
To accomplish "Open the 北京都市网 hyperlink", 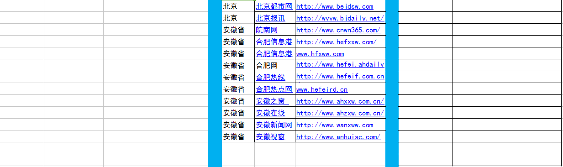I will (x=274, y=6).
